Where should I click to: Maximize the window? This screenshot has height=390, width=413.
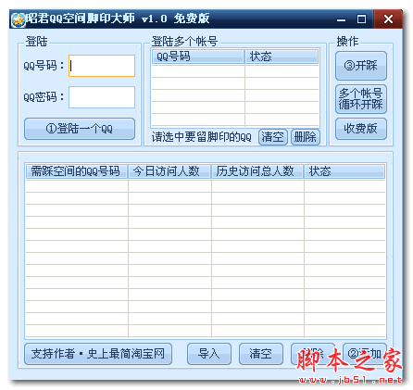coord(361,19)
